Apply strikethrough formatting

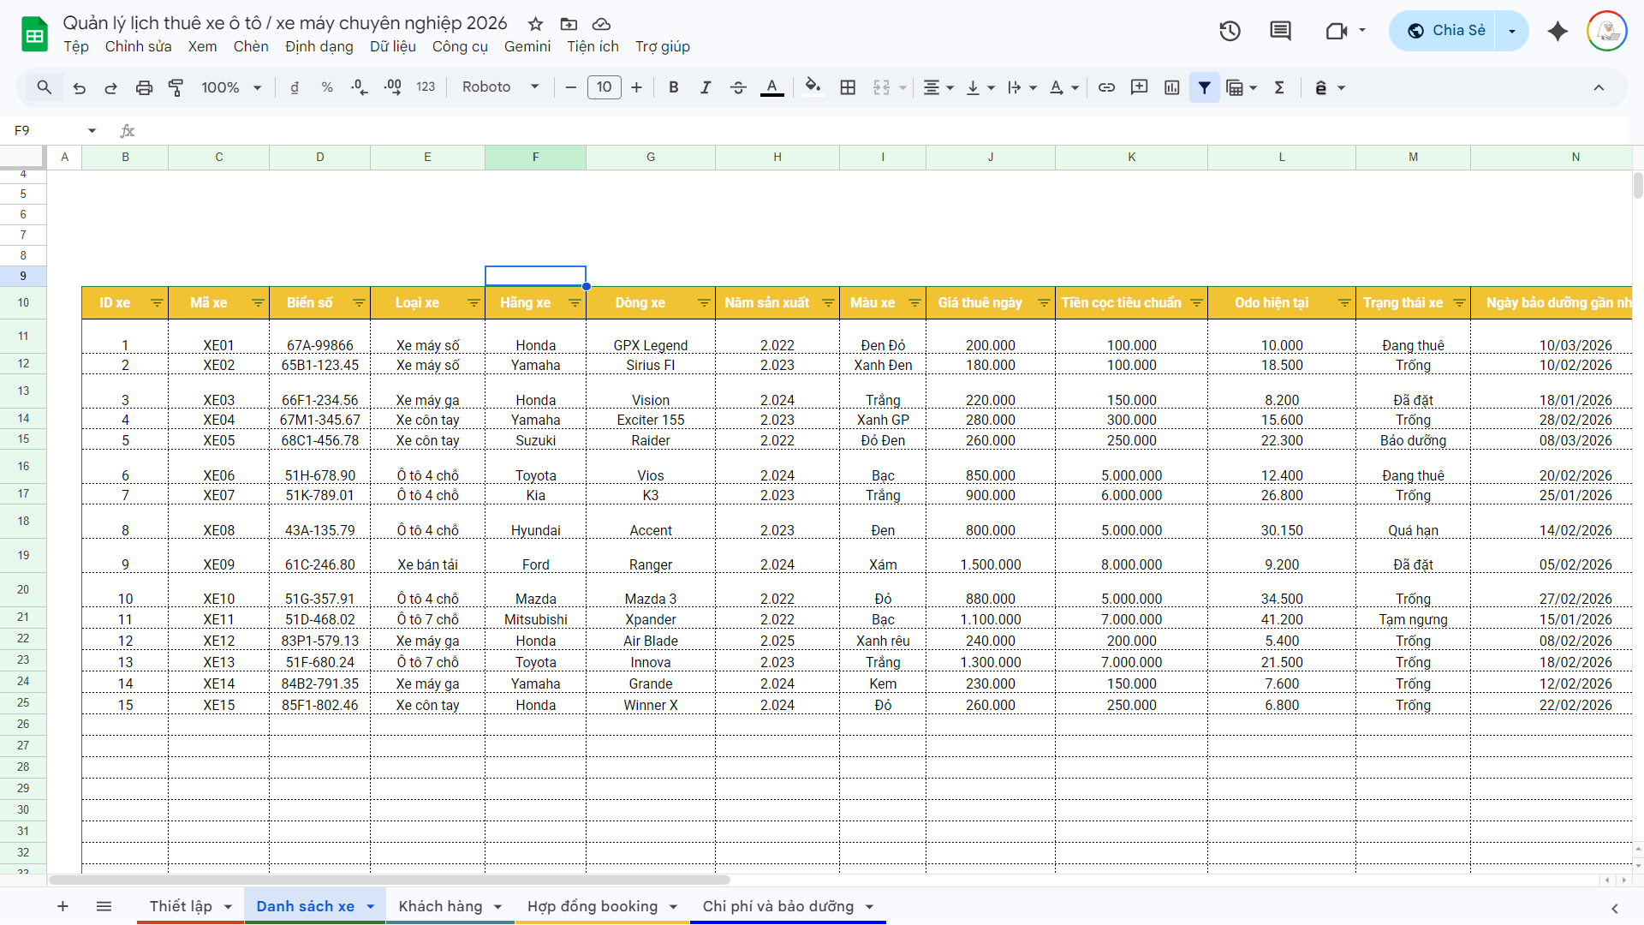738,87
